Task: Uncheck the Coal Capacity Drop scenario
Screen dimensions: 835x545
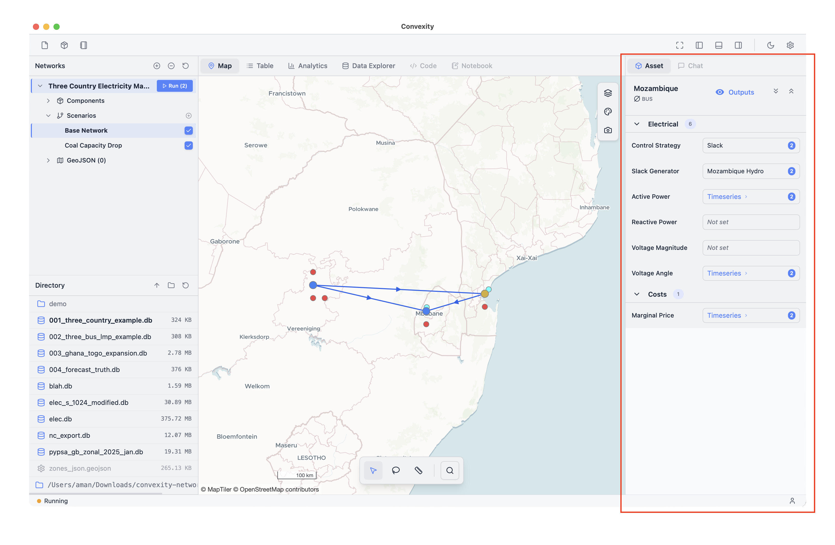Action: pos(188,145)
